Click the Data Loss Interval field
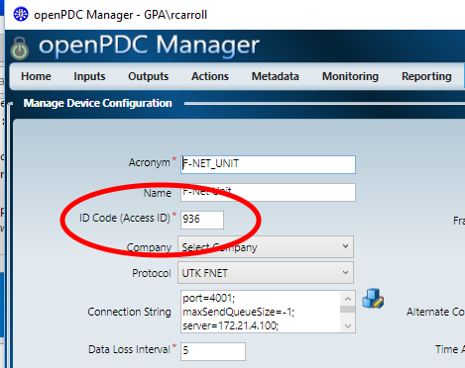The height and width of the screenshot is (368, 465). [213, 351]
